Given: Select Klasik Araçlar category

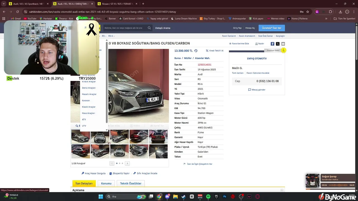Looking at the screenshot, I should point(89,107).
